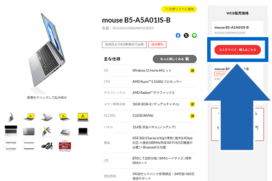The height and width of the screenshot is (181, 272).
Task: Click mouse B5-A5A01IS-B in the top price-panel card
Action: pyautogui.click(x=232, y=27)
